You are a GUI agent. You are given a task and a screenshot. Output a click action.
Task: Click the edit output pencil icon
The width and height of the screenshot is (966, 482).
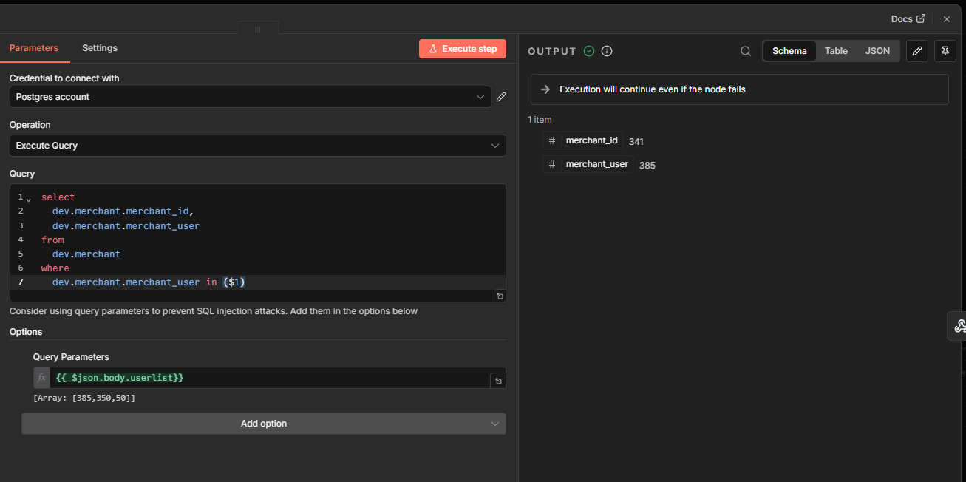[916, 51]
